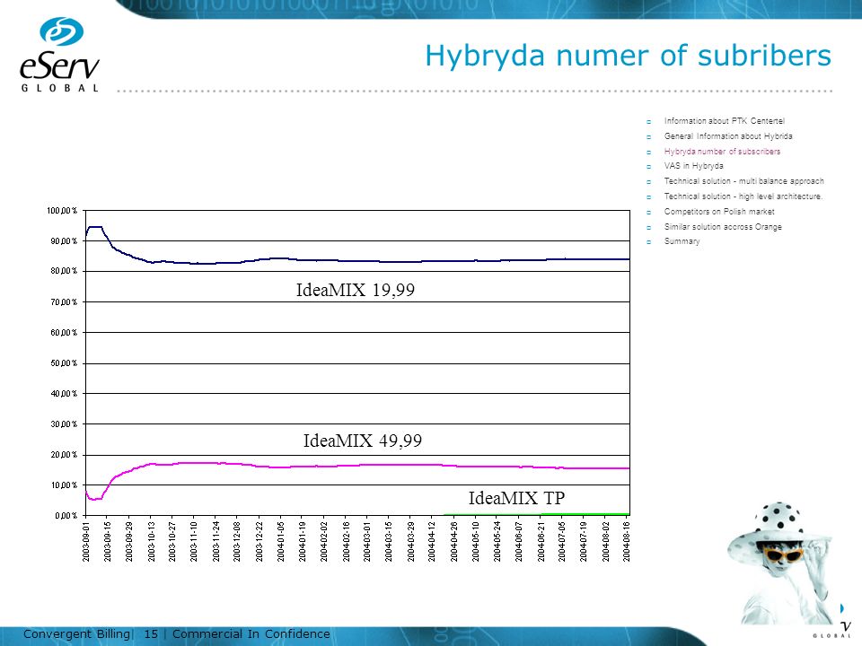Click the 2003-09-01 date axis label
862x646 pixels.
point(86,542)
